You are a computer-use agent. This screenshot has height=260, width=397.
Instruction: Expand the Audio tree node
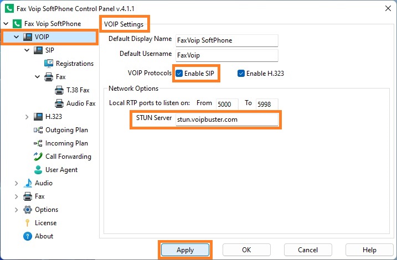pos(16,183)
